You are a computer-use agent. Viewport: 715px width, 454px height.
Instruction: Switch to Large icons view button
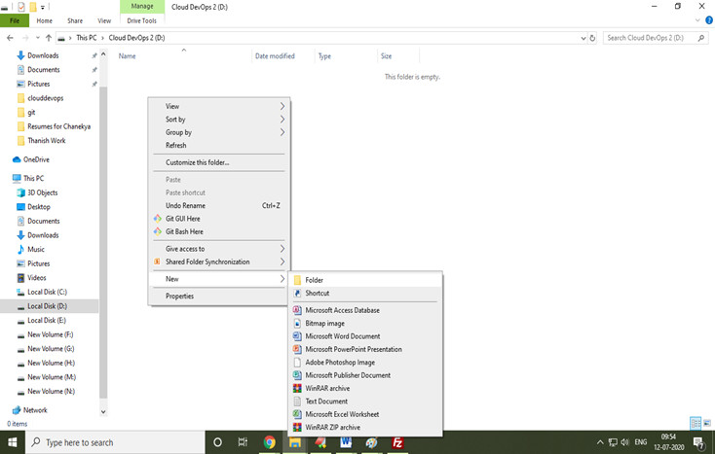tap(706, 424)
